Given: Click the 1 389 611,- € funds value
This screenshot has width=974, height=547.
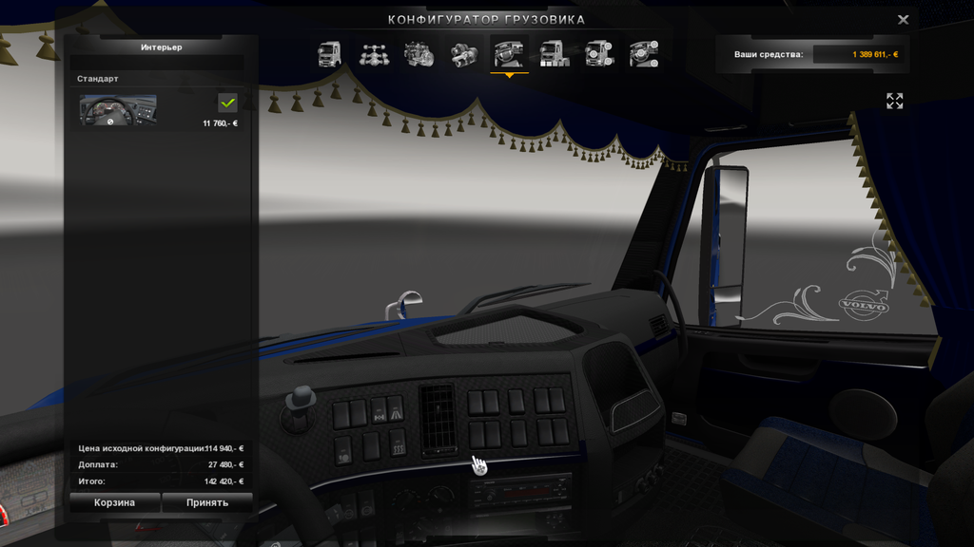Looking at the screenshot, I should coord(875,54).
